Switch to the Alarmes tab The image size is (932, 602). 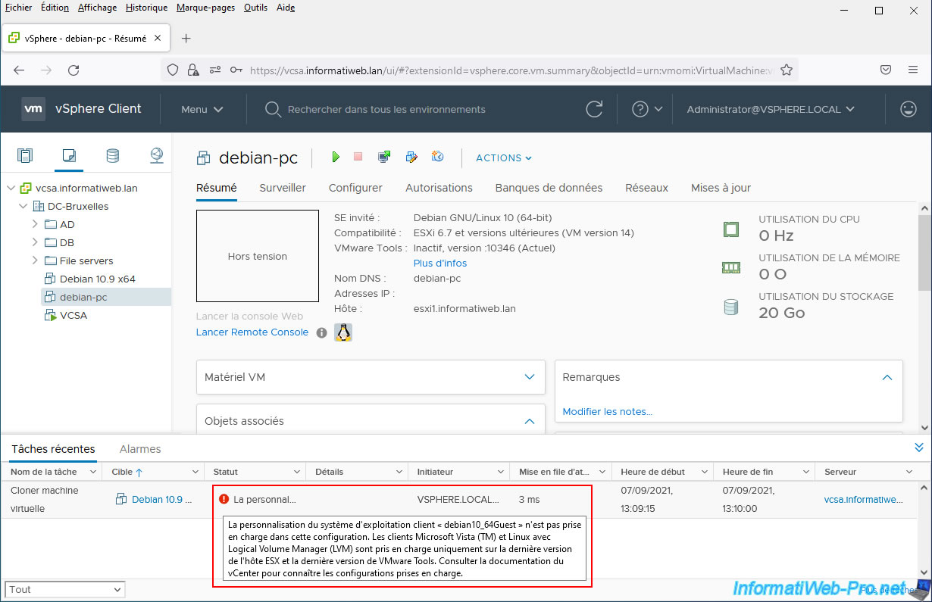tap(140, 449)
